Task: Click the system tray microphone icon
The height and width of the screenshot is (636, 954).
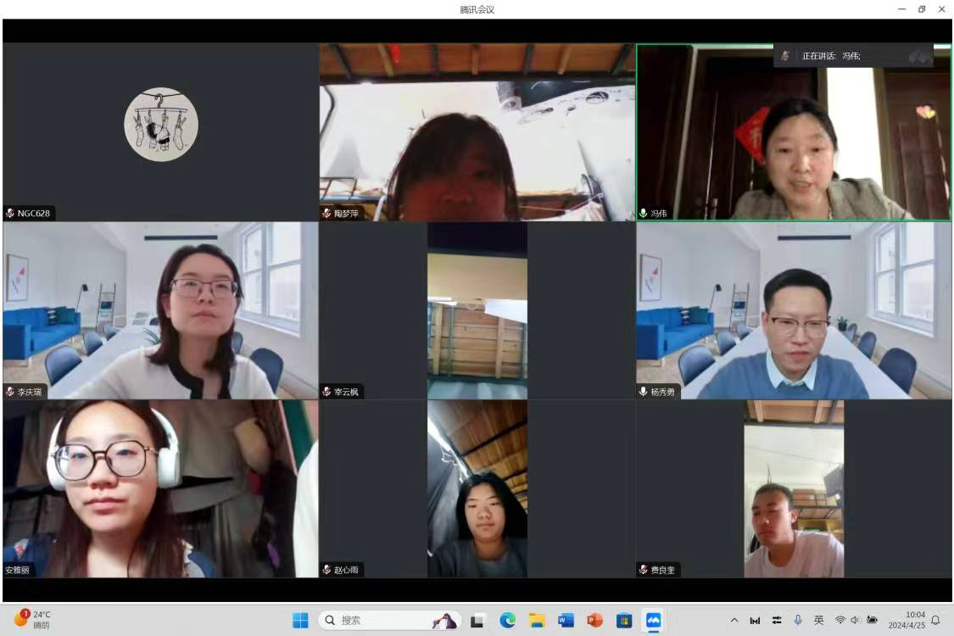Action: tap(798, 620)
